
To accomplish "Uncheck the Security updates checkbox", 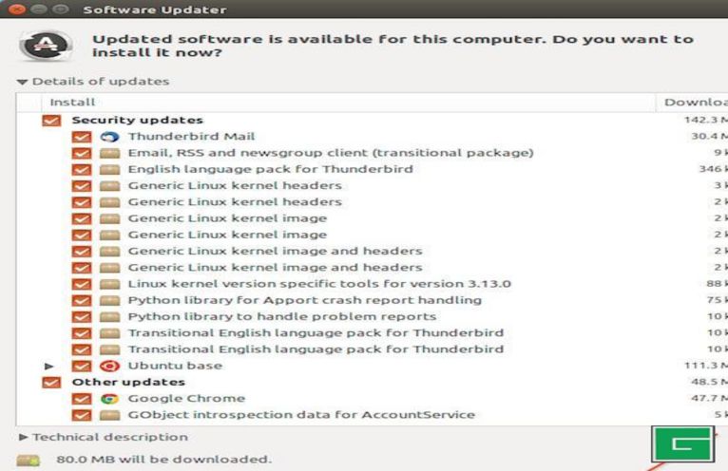I will point(51,121).
